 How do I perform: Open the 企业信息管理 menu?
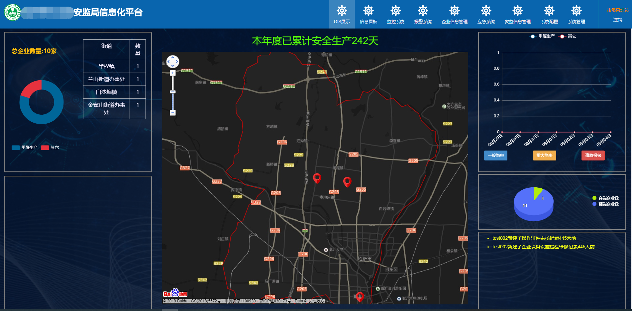pos(454,14)
